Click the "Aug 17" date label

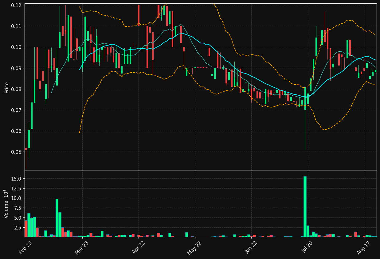tap(364, 247)
